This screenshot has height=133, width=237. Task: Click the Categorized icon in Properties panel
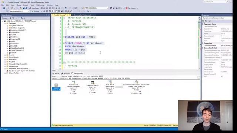203,21
